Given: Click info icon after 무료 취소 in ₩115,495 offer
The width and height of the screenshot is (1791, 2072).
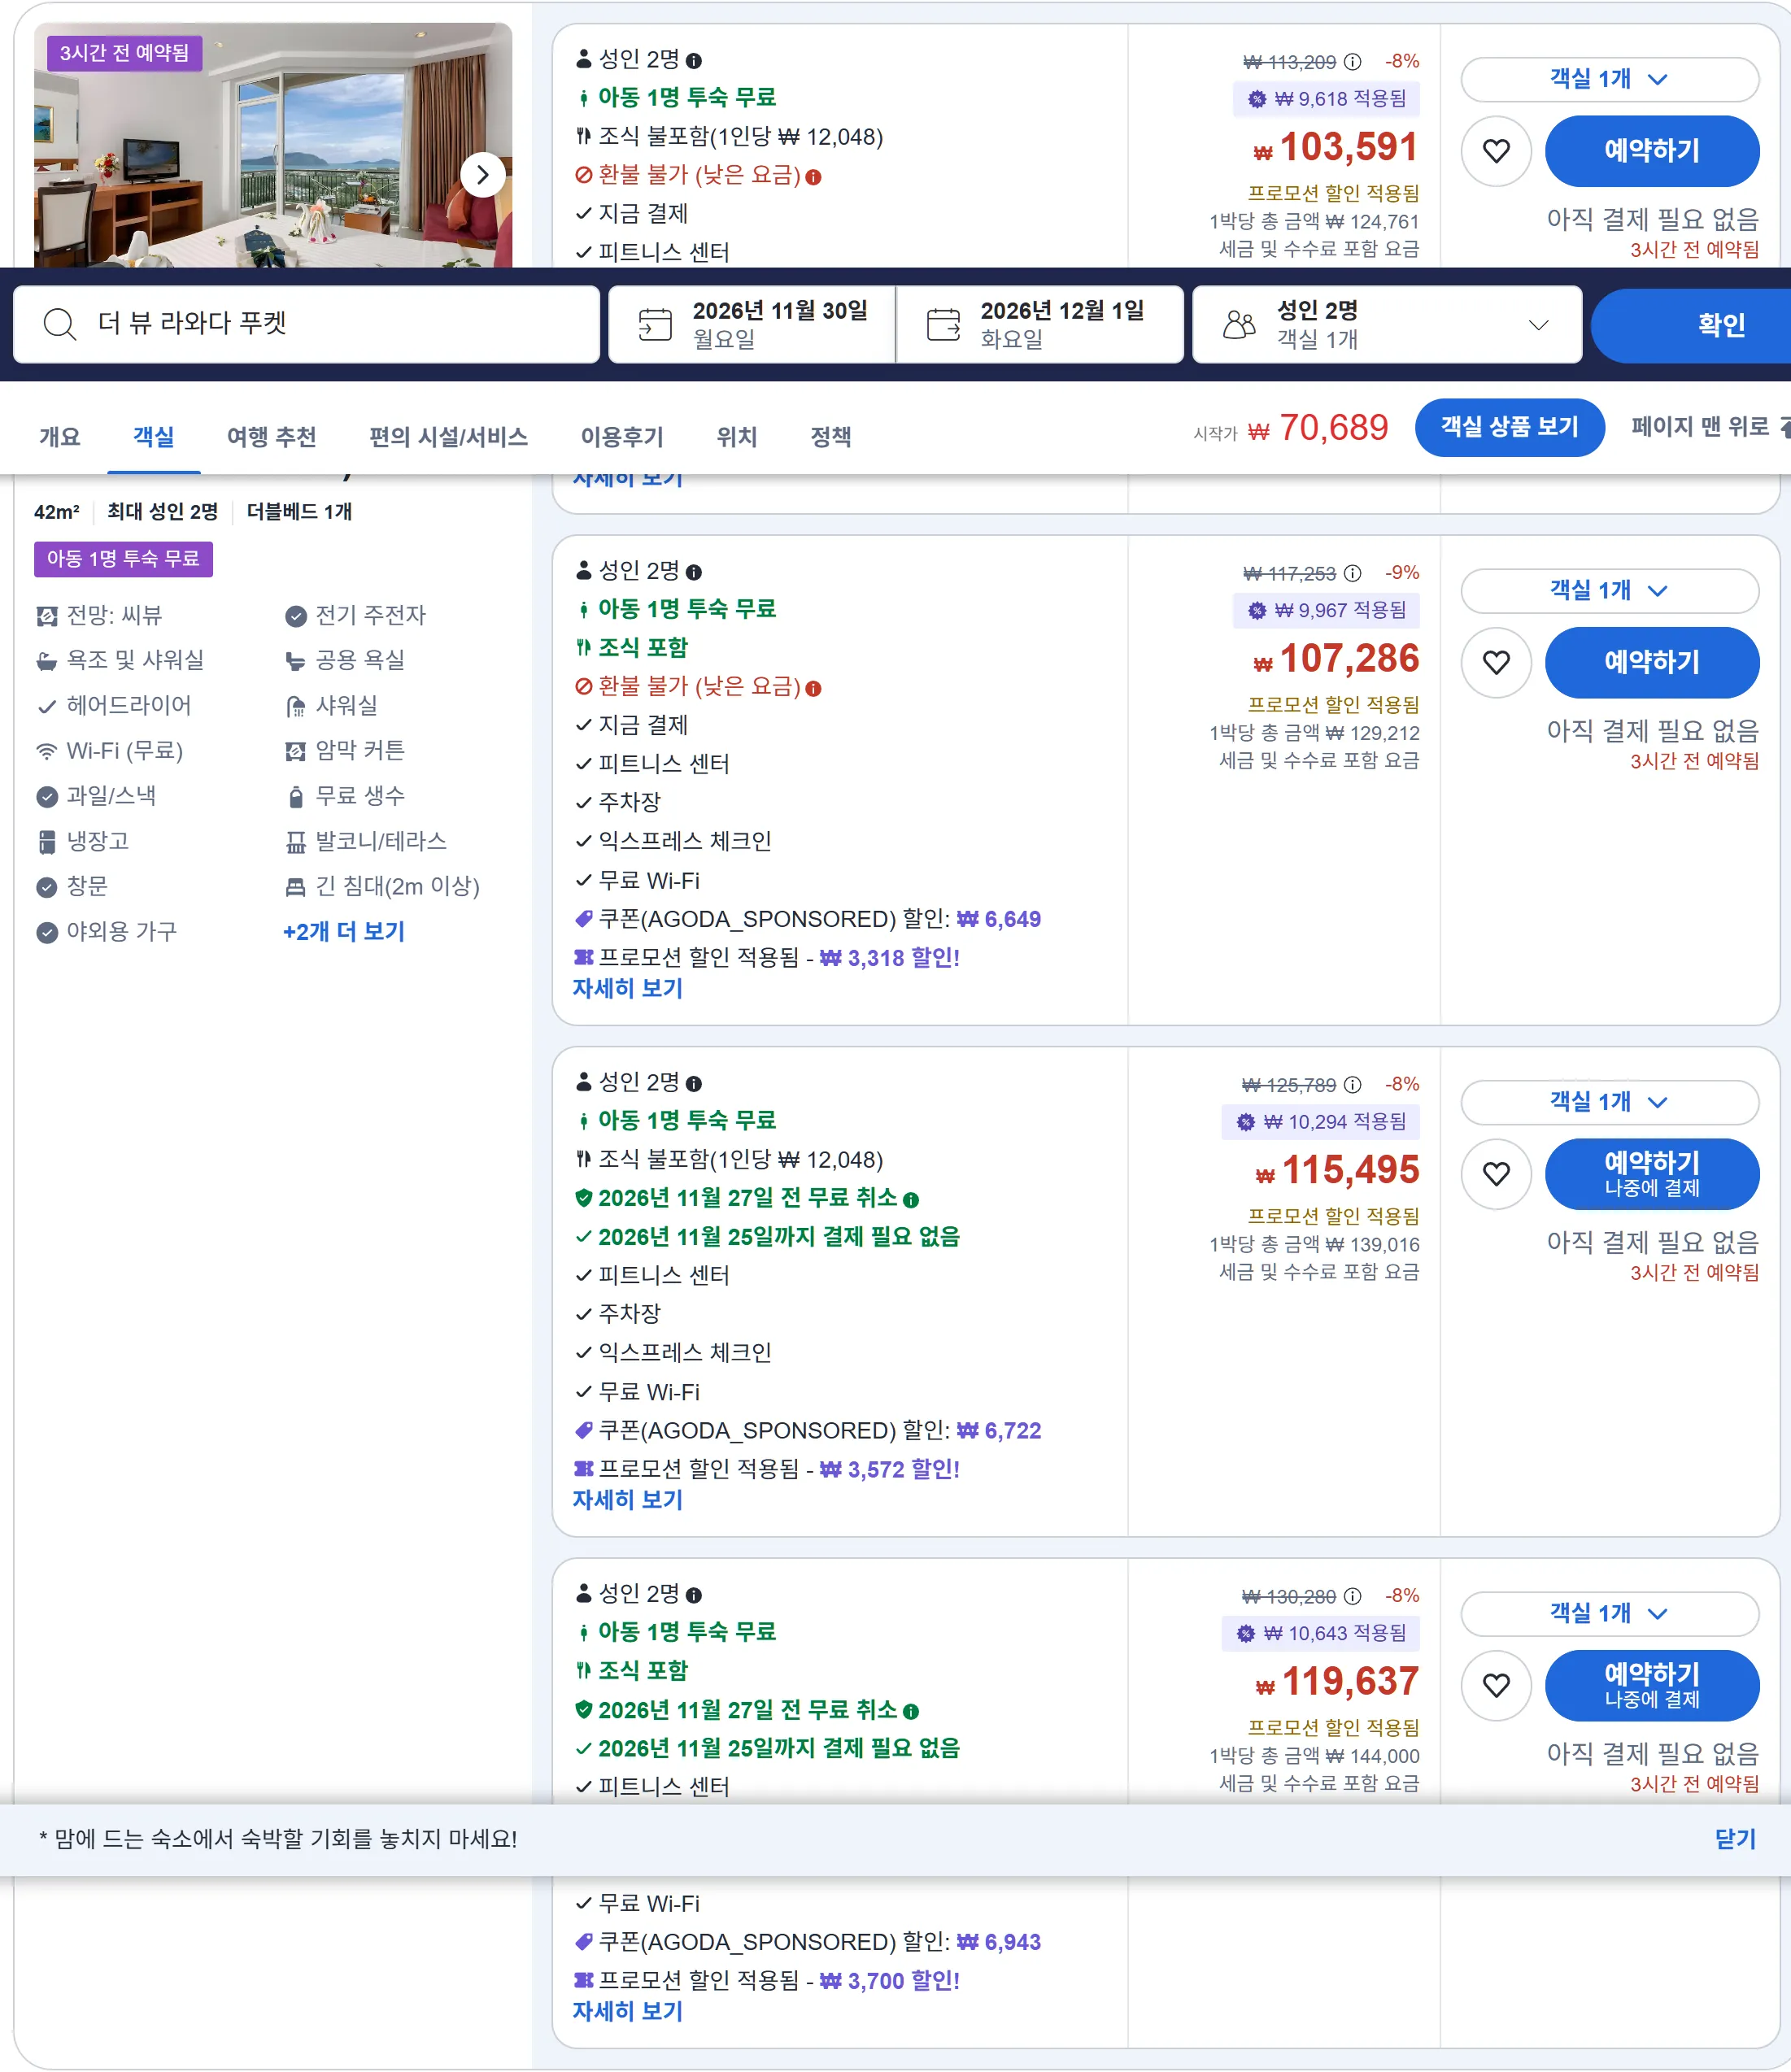Looking at the screenshot, I should [x=911, y=1200].
